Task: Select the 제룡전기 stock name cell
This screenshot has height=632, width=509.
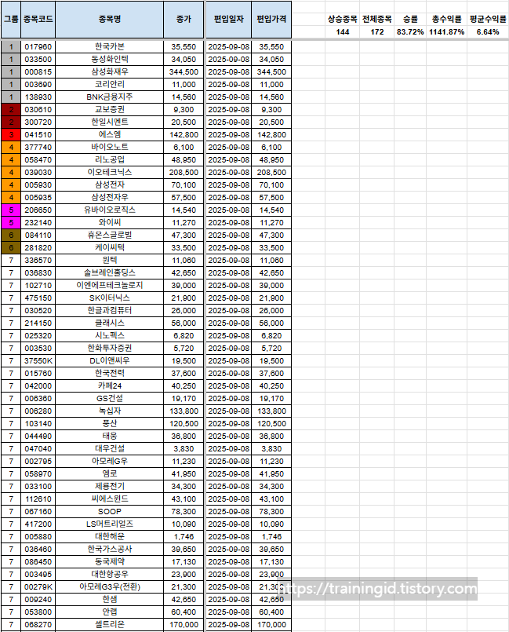Action: (x=110, y=487)
